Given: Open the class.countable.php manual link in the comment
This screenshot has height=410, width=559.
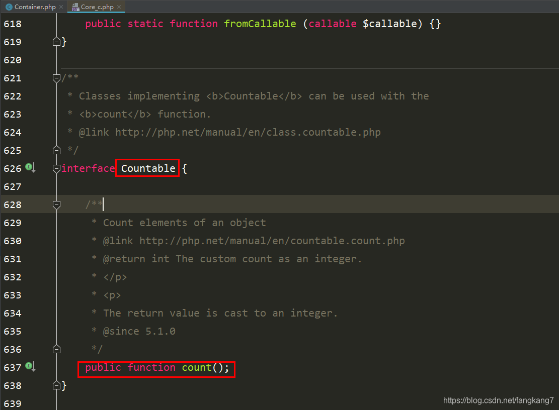Looking at the screenshot, I should point(248,133).
